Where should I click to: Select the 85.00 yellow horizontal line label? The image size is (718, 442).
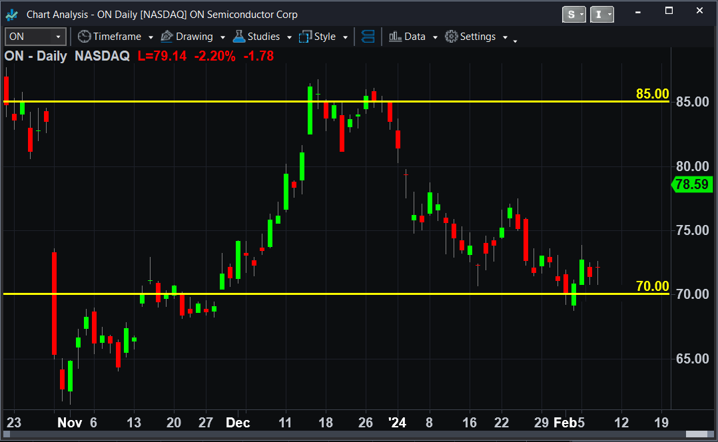[653, 93]
